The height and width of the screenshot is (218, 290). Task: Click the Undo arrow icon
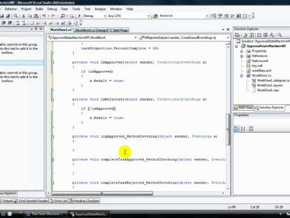tap(43, 16)
